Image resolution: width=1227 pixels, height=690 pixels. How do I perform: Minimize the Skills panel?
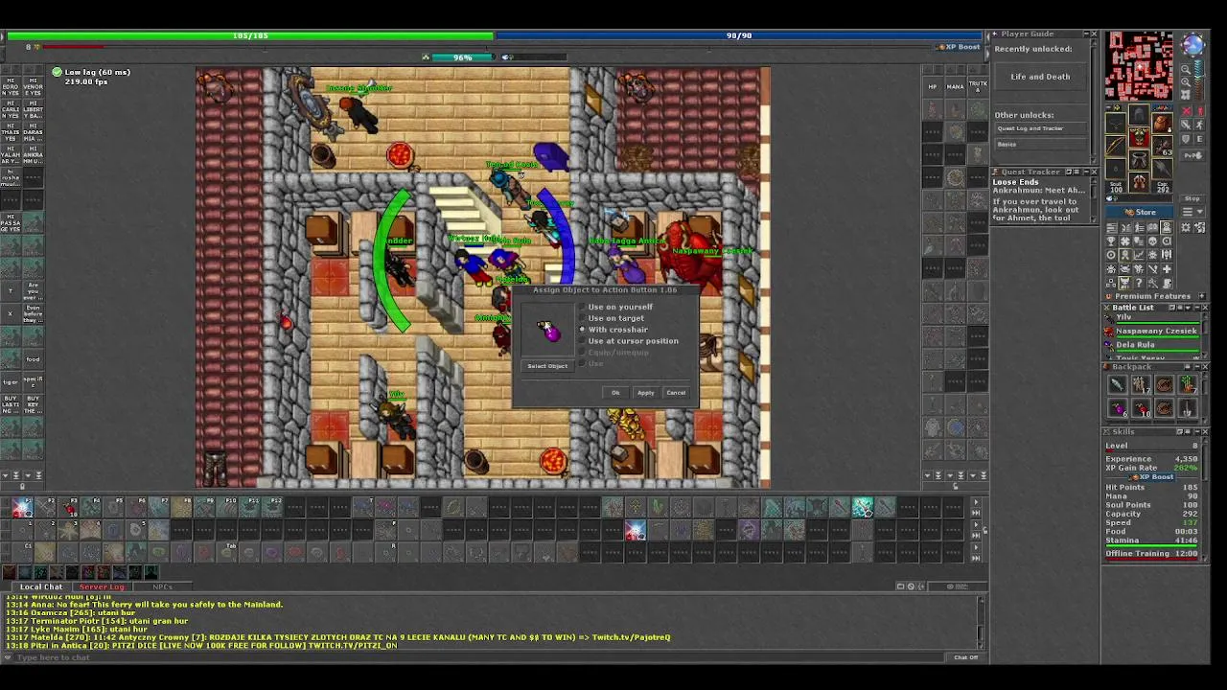(1197, 432)
